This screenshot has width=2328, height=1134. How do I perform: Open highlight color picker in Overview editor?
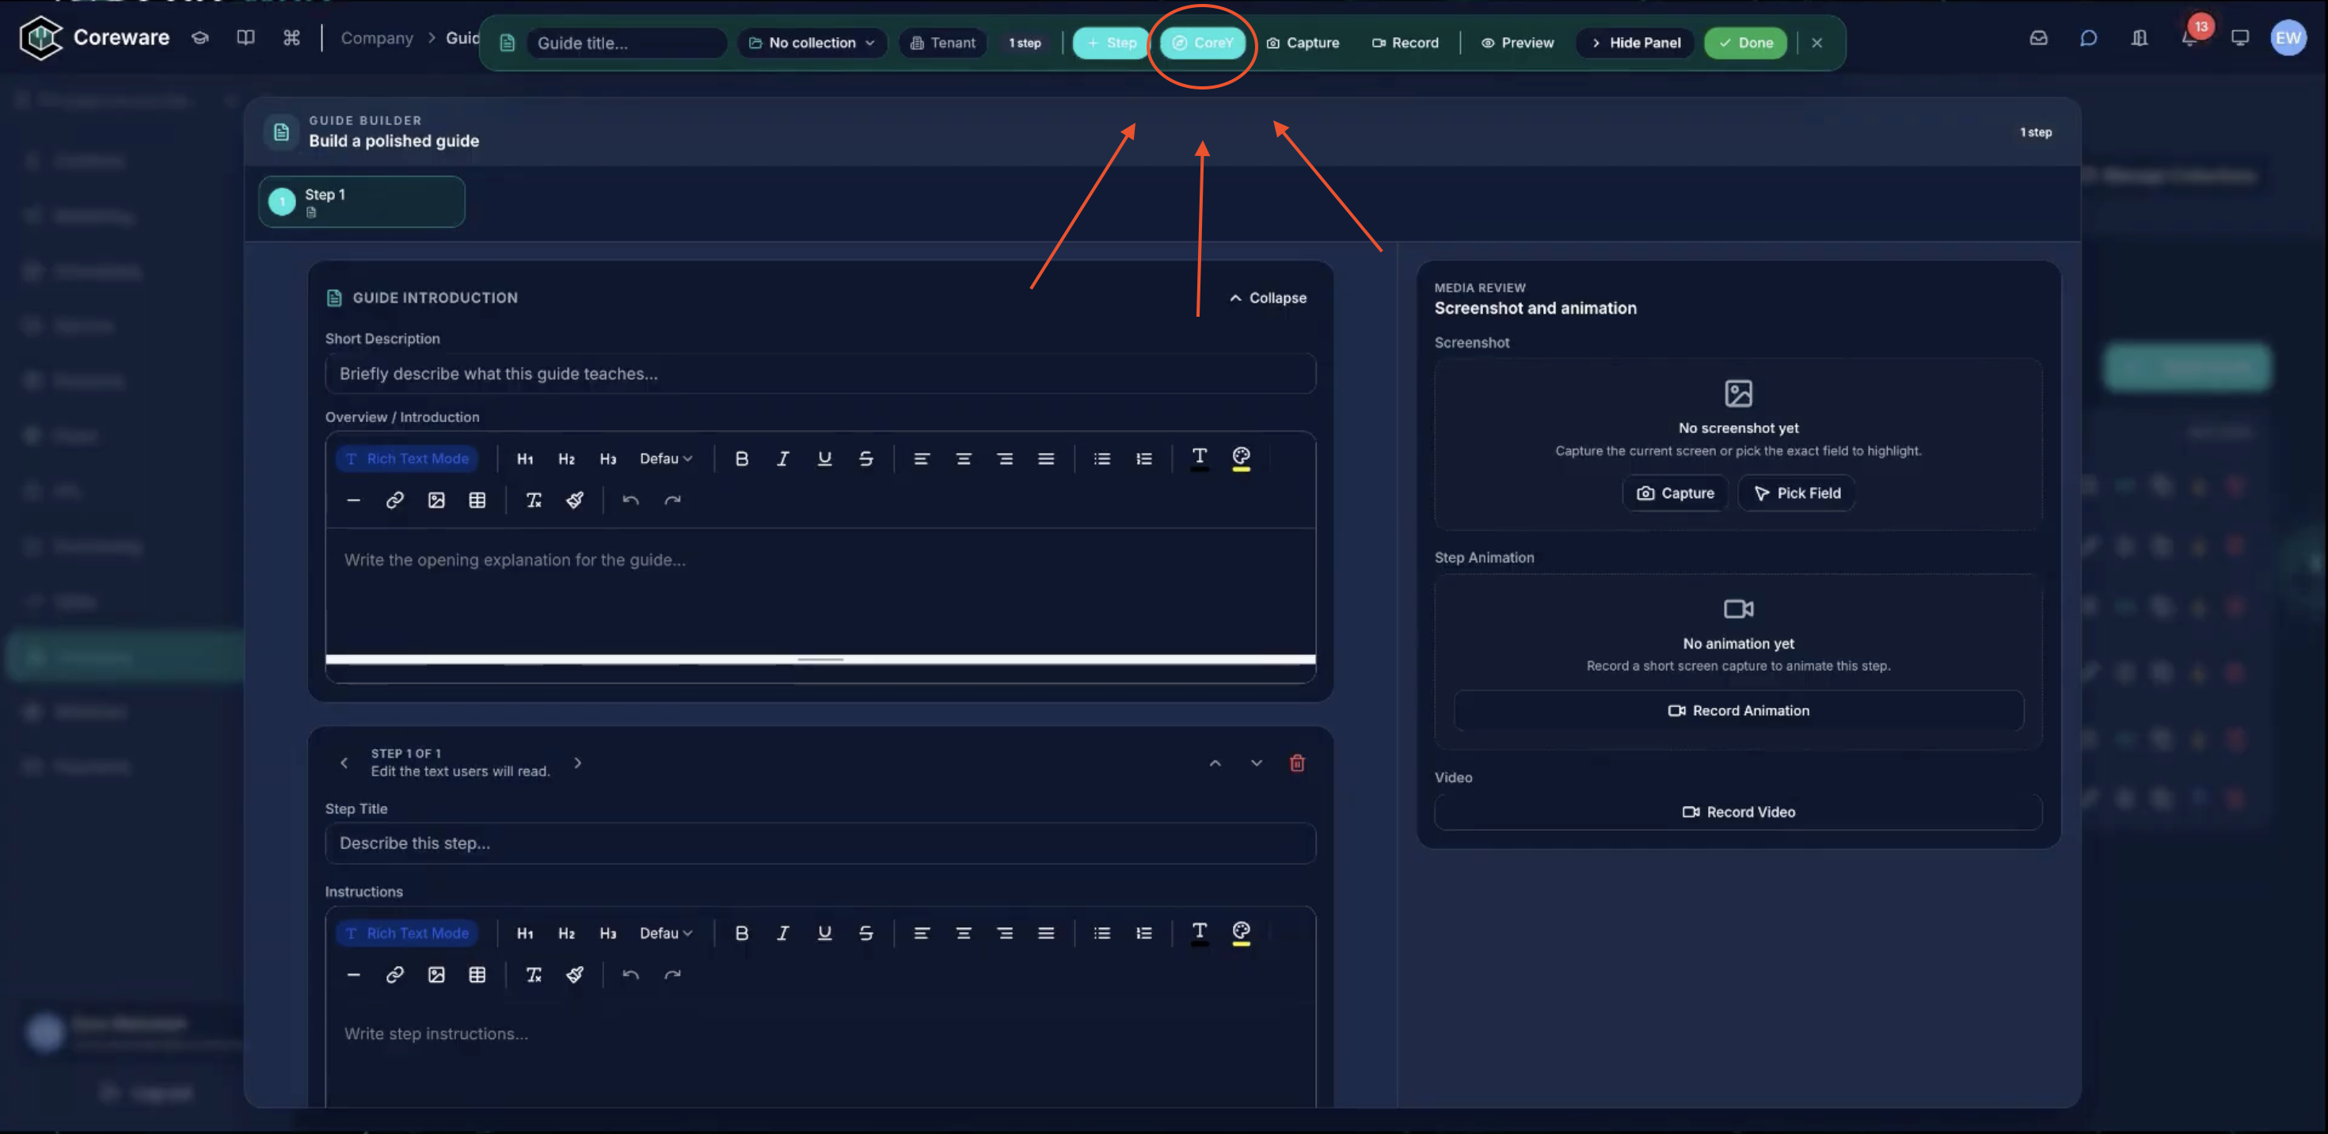[1241, 459]
